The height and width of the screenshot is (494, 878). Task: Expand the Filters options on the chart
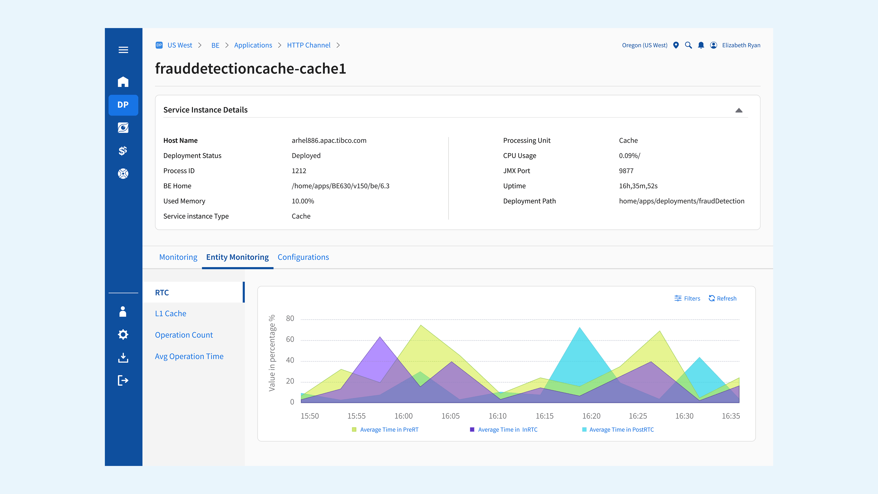point(687,298)
